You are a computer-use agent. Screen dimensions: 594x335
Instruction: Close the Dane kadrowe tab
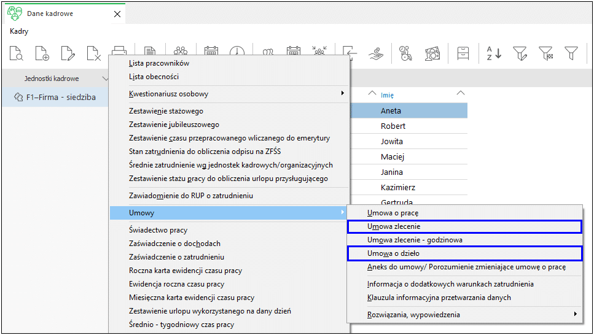pyautogui.click(x=117, y=14)
